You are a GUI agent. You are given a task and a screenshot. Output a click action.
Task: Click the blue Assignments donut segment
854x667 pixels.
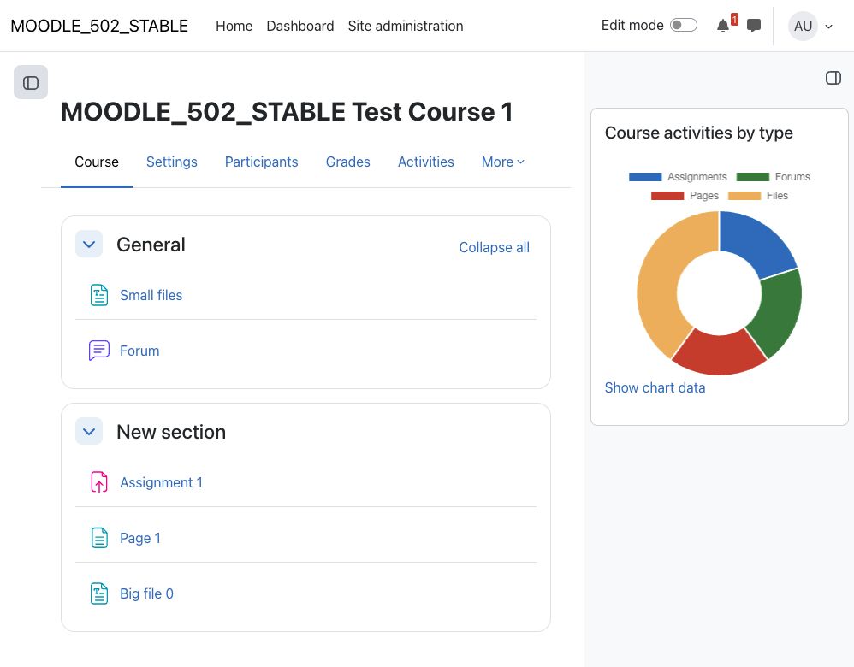755,242
